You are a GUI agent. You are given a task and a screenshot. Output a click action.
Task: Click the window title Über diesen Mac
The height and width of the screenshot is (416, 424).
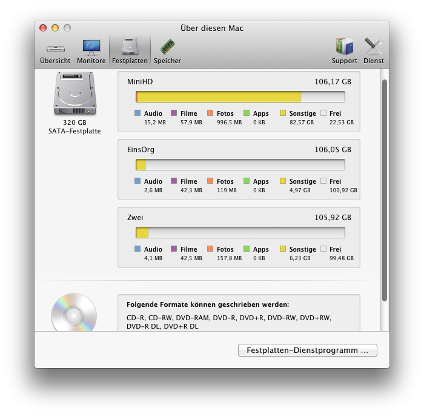coord(212,28)
